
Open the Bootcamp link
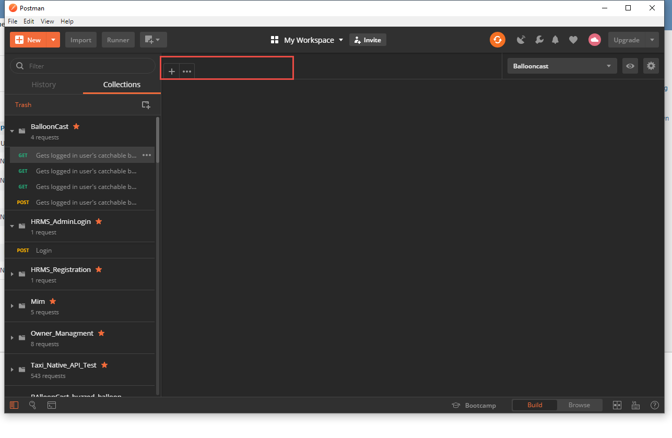tap(474, 405)
